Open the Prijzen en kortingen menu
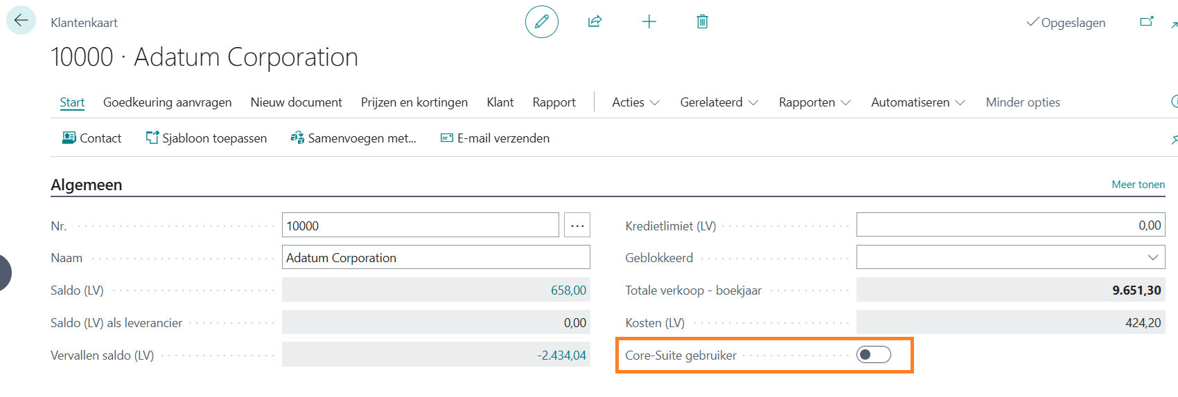Screen dimensions: 1178x397 click(x=414, y=102)
